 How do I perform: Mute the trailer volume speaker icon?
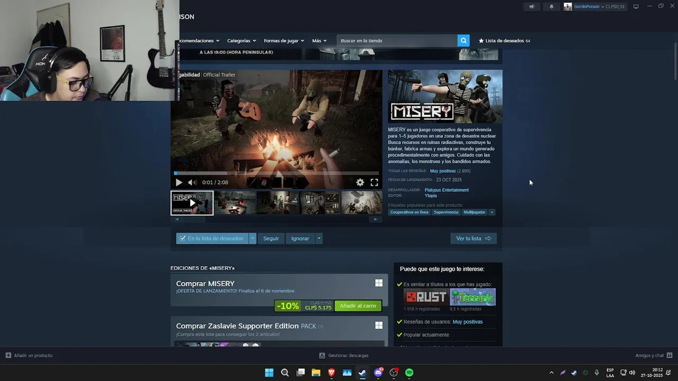pyautogui.click(x=192, y=183)
